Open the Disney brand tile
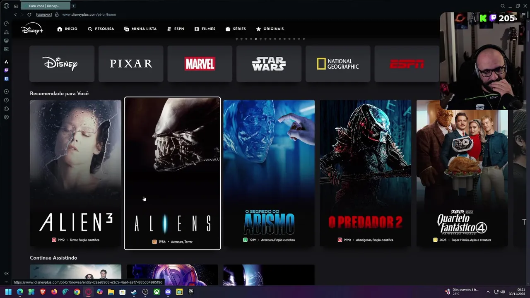 click(62, 64)
